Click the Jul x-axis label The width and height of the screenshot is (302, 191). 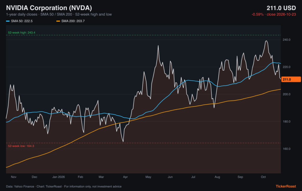(193, 177)
